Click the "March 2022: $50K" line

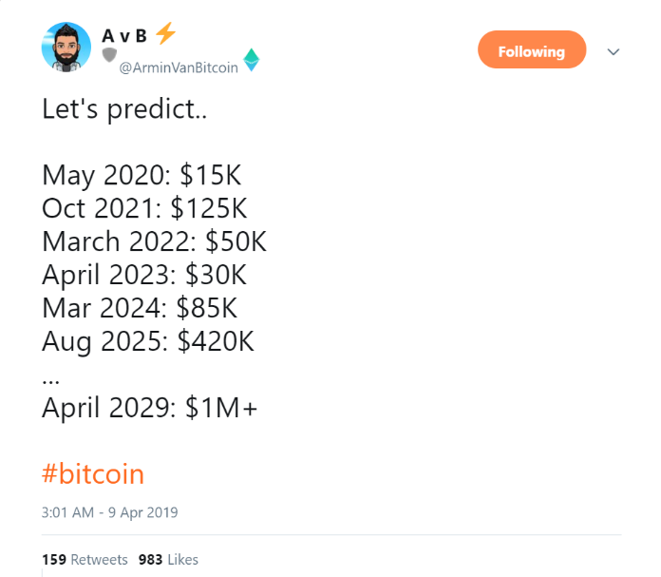point(154,241)
